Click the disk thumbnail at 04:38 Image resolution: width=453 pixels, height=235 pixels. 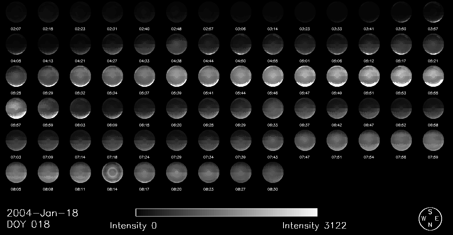(x=176, y=44)
